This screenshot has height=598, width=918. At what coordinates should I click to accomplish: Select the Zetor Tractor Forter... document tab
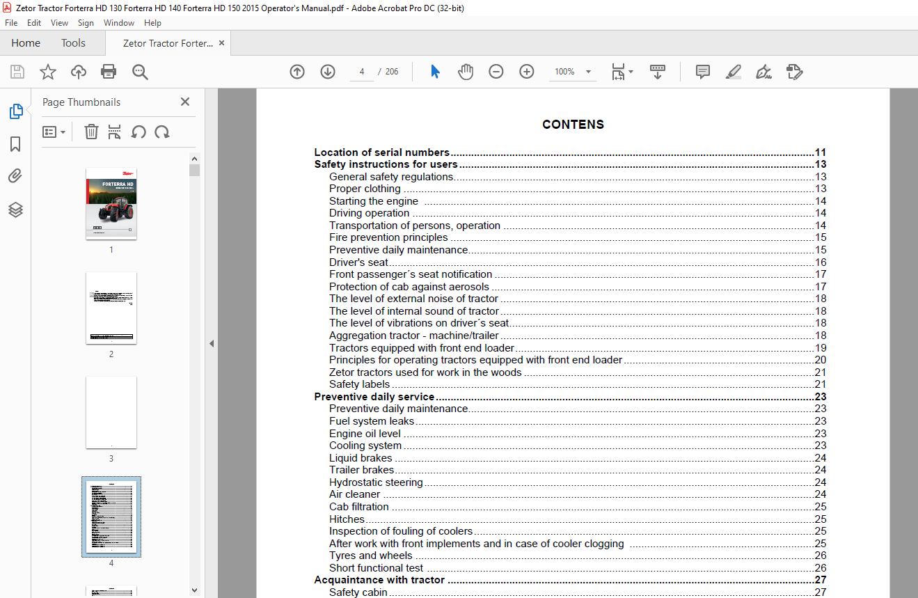pyautogui.click(x=168, y=43)
